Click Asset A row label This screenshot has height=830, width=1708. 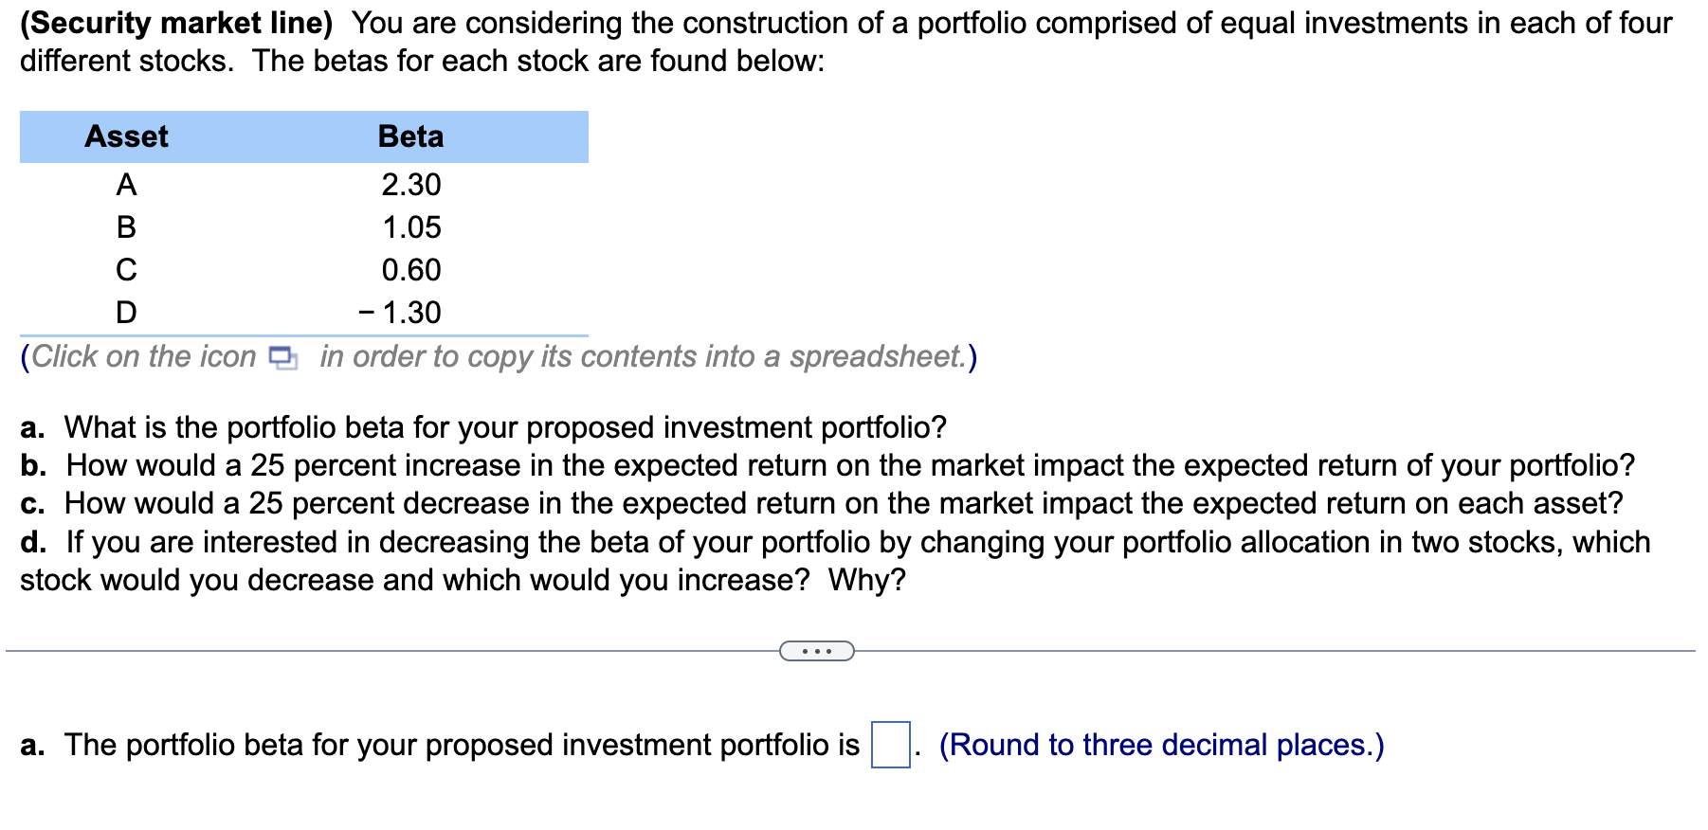point(126,185)
